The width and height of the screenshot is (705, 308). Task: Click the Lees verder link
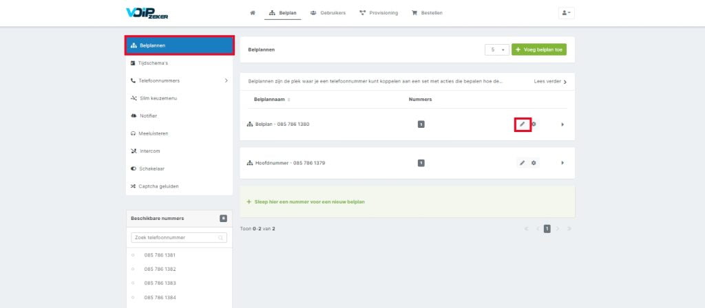(x=550, y=82)
